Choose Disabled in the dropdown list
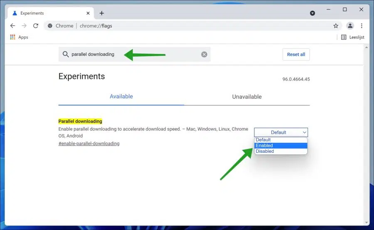This screenshot has height=230, width=374. (281, 151)
